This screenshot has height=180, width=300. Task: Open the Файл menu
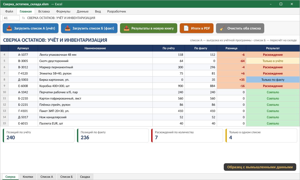coord(9,11)
